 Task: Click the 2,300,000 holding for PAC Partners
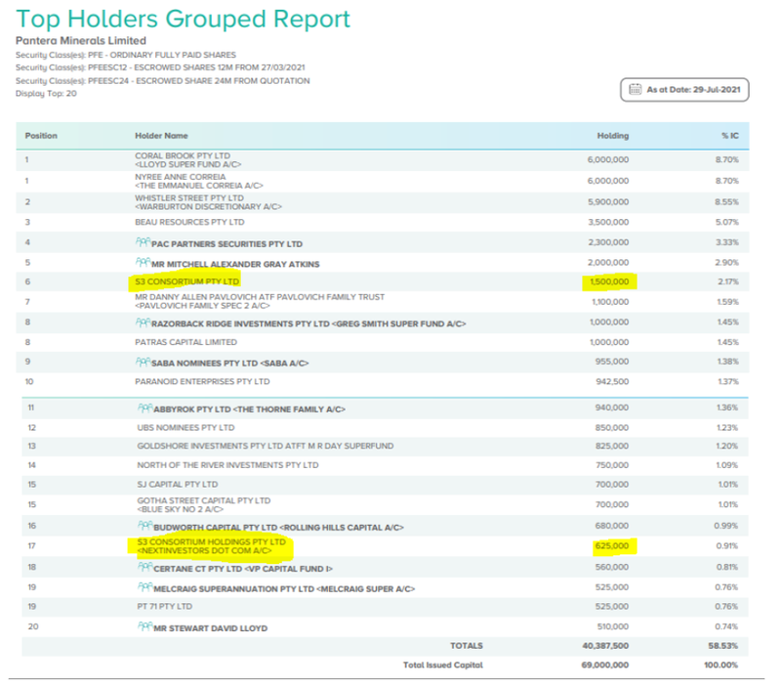[608, 242]
